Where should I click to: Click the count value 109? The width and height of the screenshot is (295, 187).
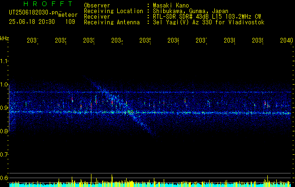pos(70,22)
